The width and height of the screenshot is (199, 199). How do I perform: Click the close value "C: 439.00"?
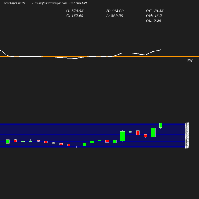click(x=75, y=16)
